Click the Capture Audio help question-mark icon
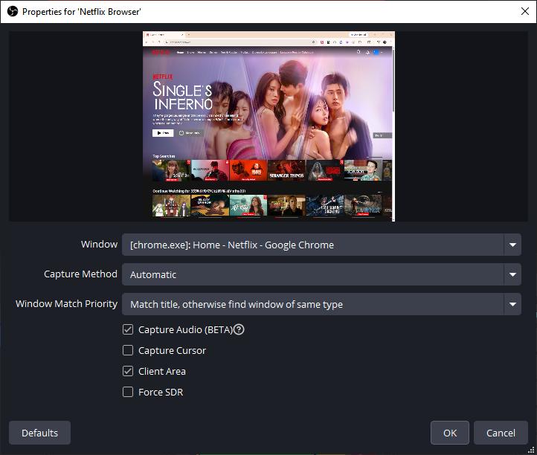Image resolution: width=537 pixels, height=455 pixels. [x=239, y=329]
